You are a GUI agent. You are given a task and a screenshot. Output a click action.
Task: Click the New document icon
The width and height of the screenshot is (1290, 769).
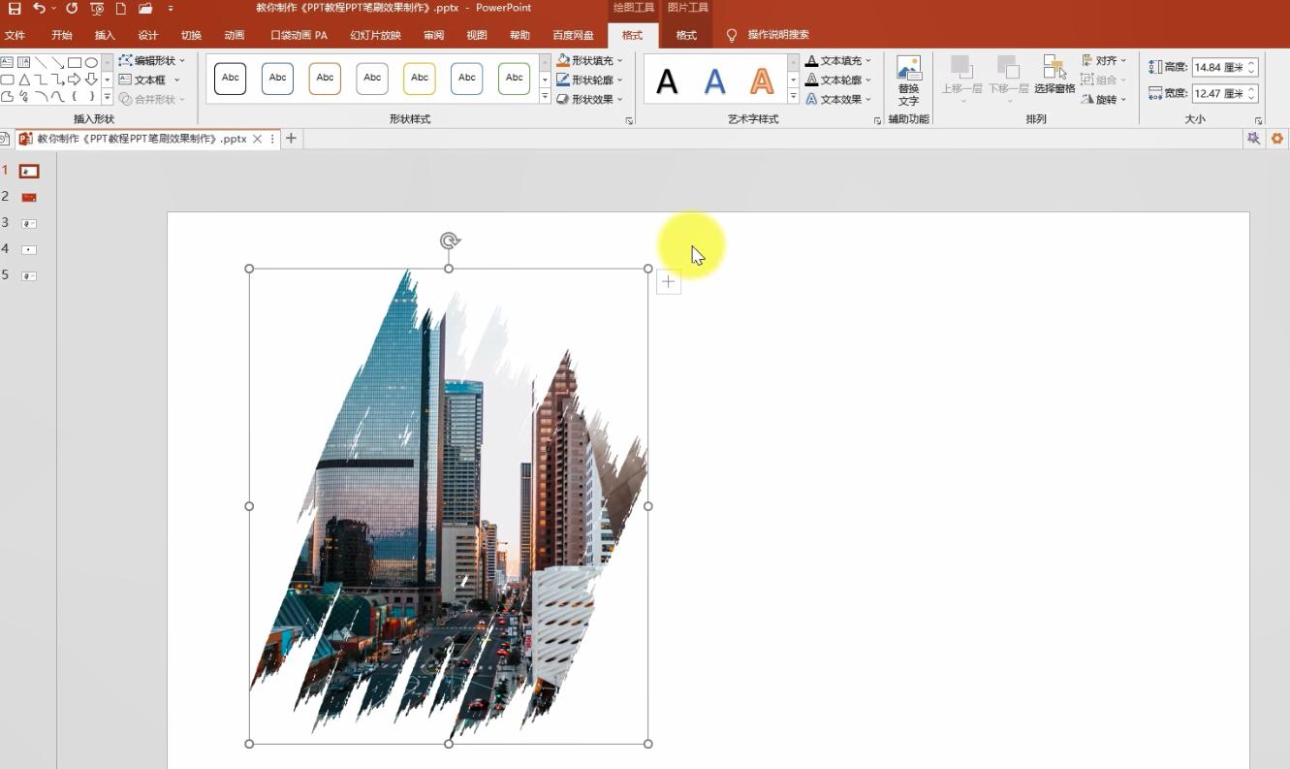click(x=121, y=8)
